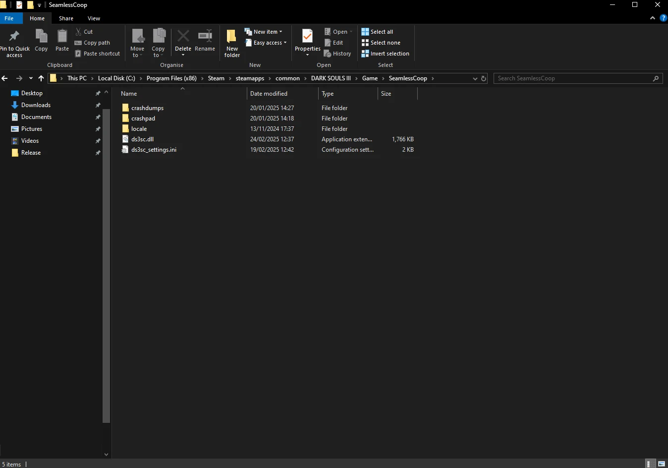This screenshot has width=668, height=468.
Task: Click Select all in ribbon
Action: click(378, 32)
